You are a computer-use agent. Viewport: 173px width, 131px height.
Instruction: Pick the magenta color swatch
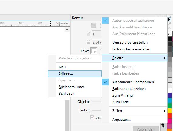tap(170, 121)
